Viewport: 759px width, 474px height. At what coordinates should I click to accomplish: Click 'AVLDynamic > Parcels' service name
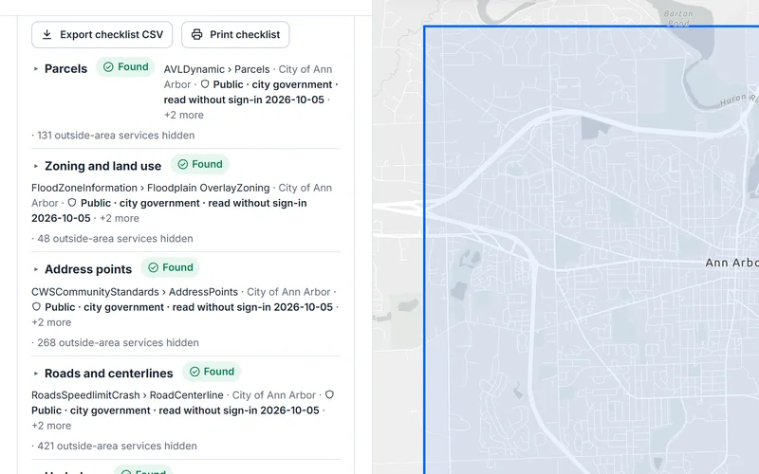[x=217, y=69]
